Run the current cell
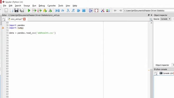This screenshot has height=98, width=174. click(34, 11)
